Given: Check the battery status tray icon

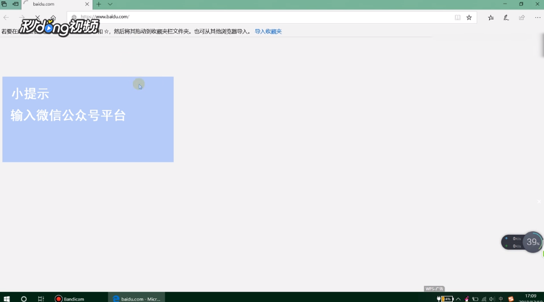Looking at the screenshot, I should (x=445, y=299).
